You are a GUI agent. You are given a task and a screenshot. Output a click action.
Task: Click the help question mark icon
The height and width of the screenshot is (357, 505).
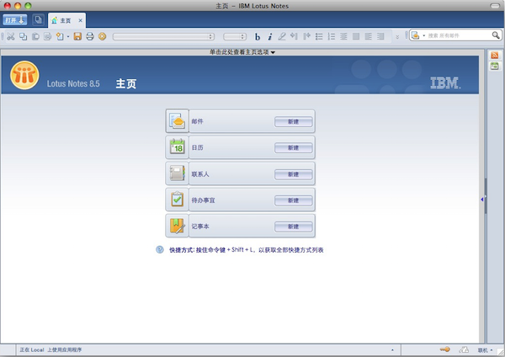pyautogui.click(x=160, y=249)
